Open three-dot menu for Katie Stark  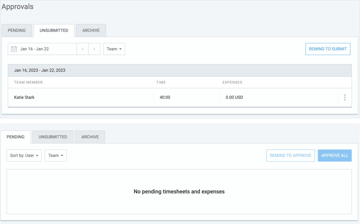[345, 97]
